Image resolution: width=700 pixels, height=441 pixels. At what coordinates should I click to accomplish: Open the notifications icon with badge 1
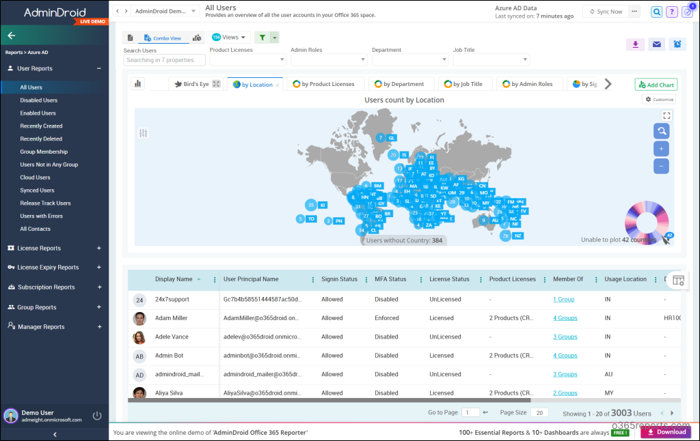coord(688,11)
